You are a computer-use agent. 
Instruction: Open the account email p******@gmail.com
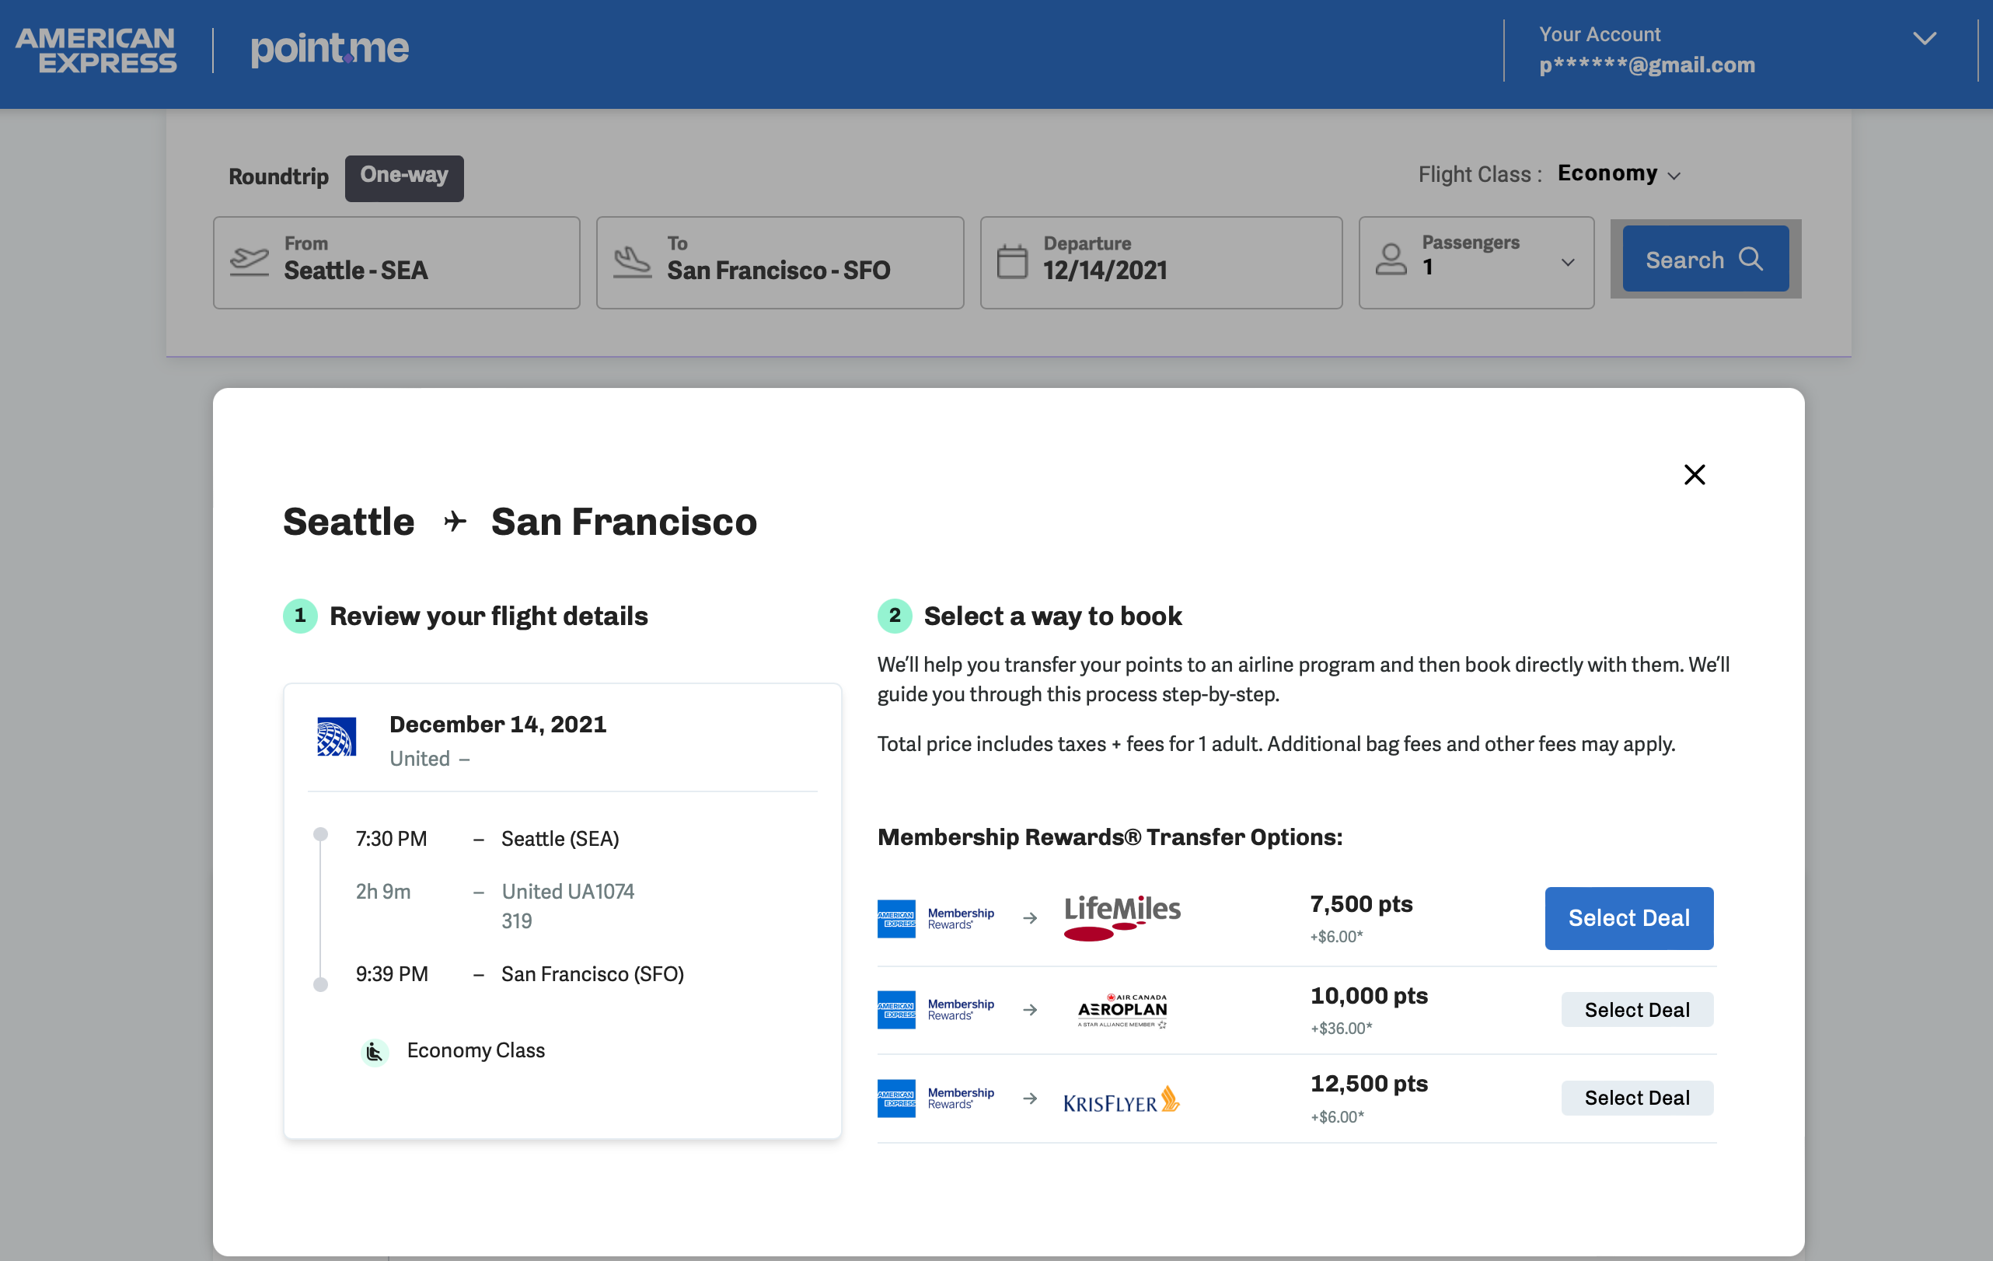point(1646,65)
